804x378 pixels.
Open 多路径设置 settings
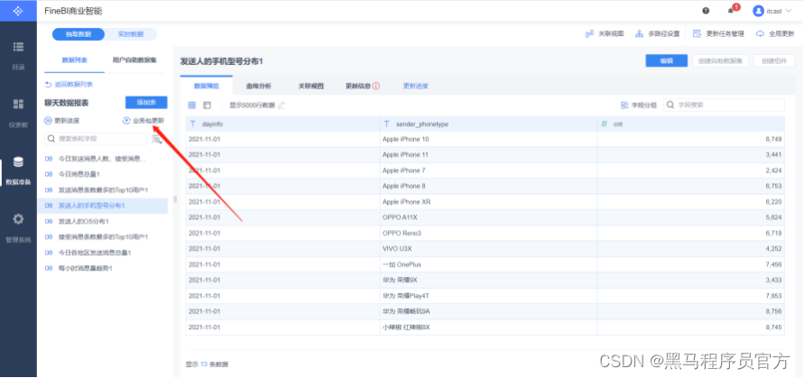[x=657, y=34]
